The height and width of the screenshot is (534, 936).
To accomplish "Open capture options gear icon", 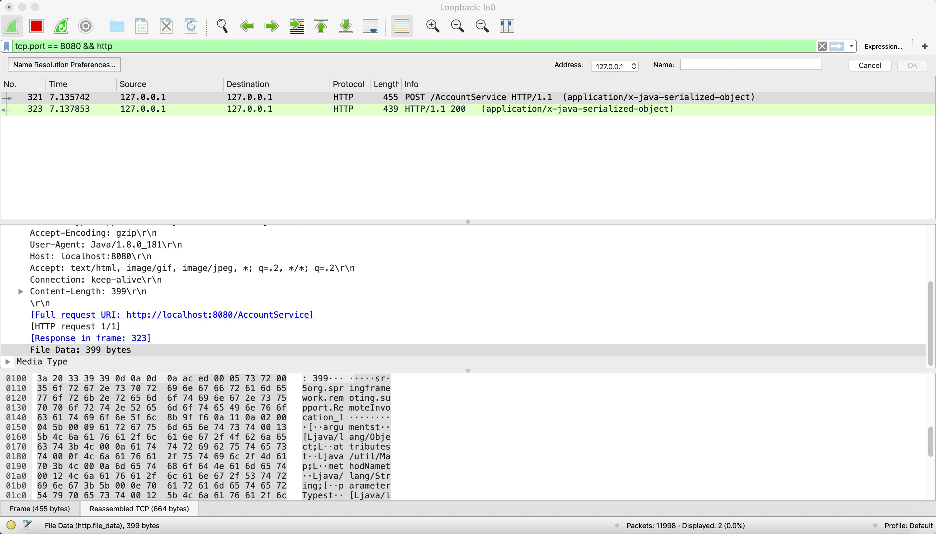I will point(85,26).
